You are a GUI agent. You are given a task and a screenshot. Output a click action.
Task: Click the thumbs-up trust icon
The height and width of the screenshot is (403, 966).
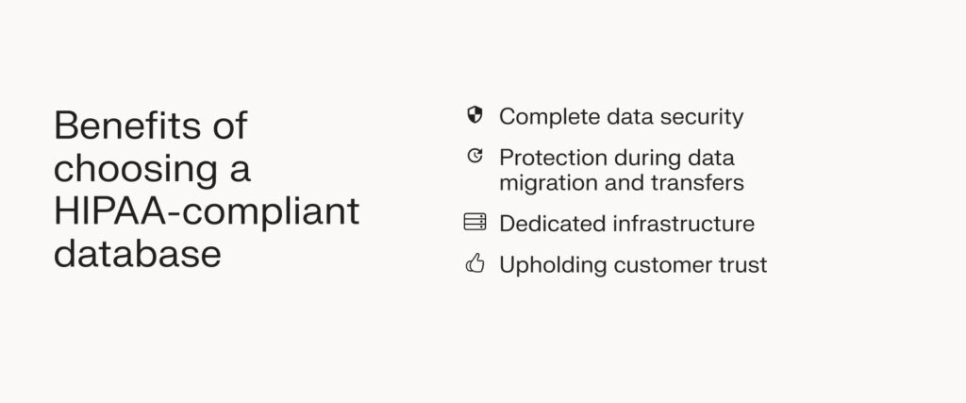(x=475, y=264)
